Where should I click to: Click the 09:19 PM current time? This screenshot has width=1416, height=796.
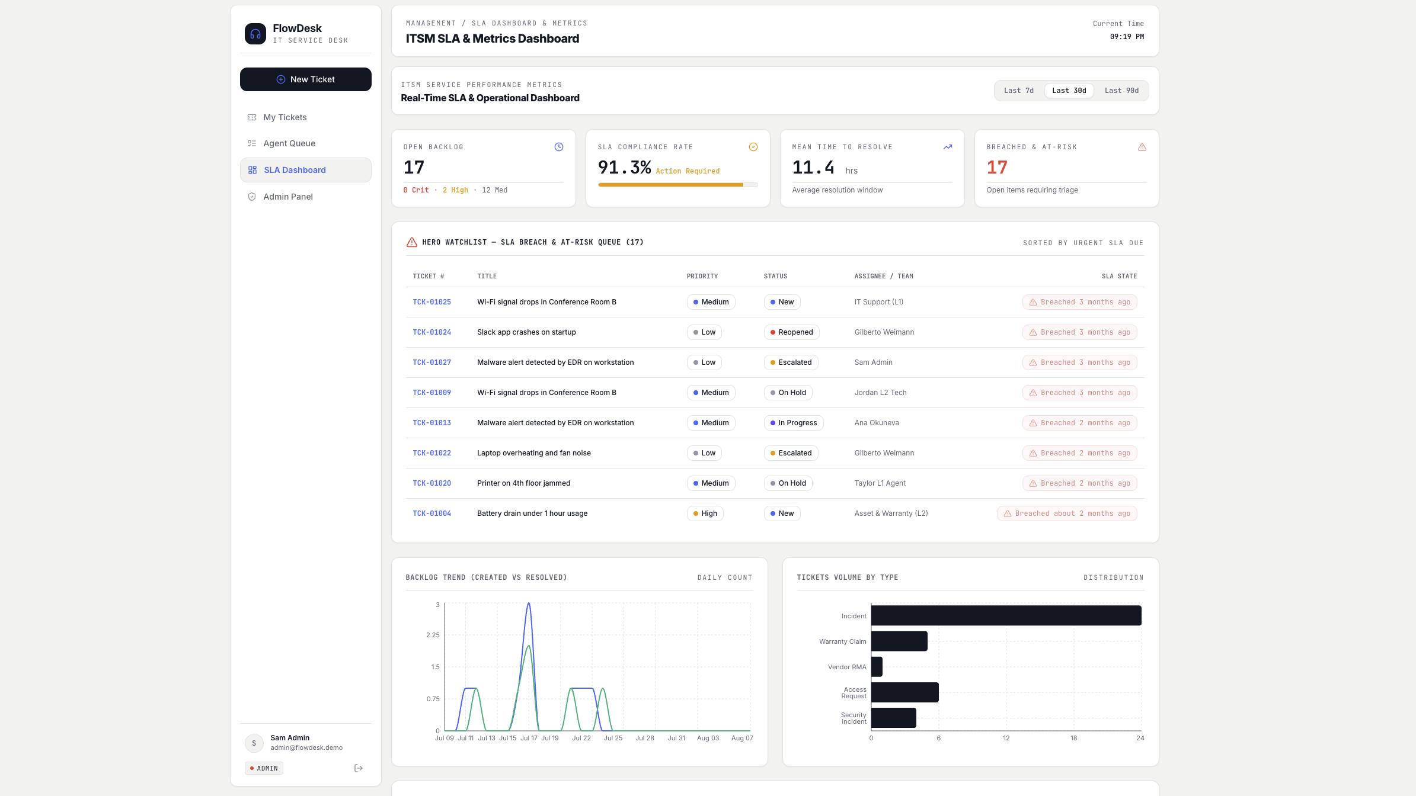(x=1127, y=37)
